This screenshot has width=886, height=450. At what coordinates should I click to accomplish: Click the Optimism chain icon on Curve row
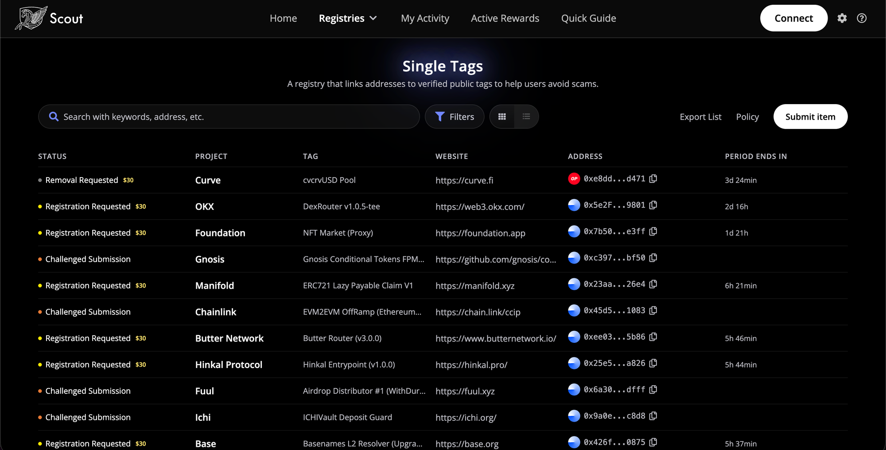(x=574, y=179)
